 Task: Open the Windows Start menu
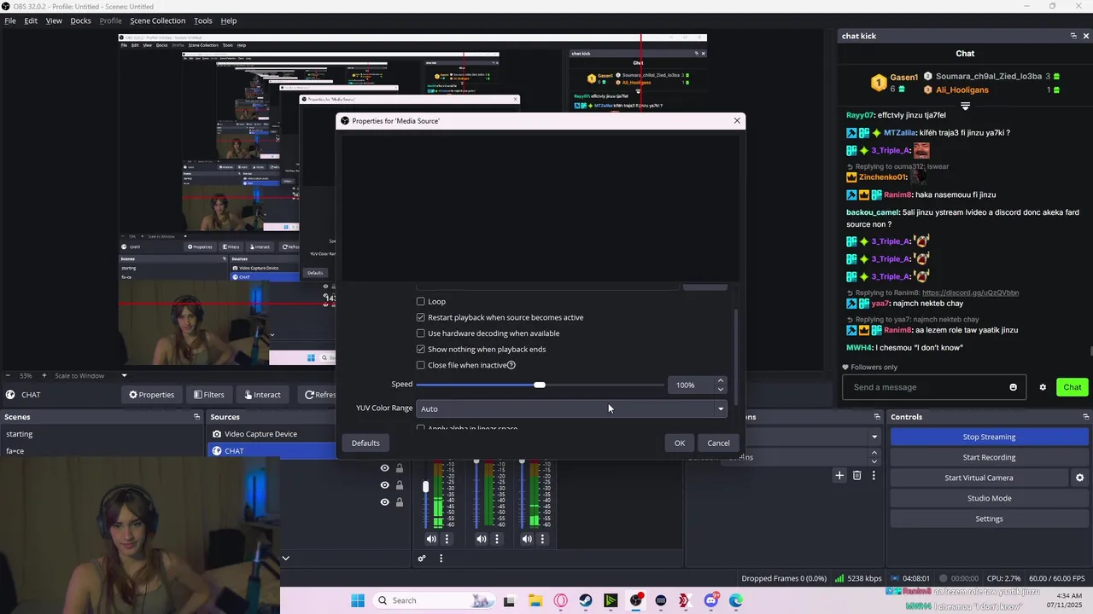click(358, 600)
